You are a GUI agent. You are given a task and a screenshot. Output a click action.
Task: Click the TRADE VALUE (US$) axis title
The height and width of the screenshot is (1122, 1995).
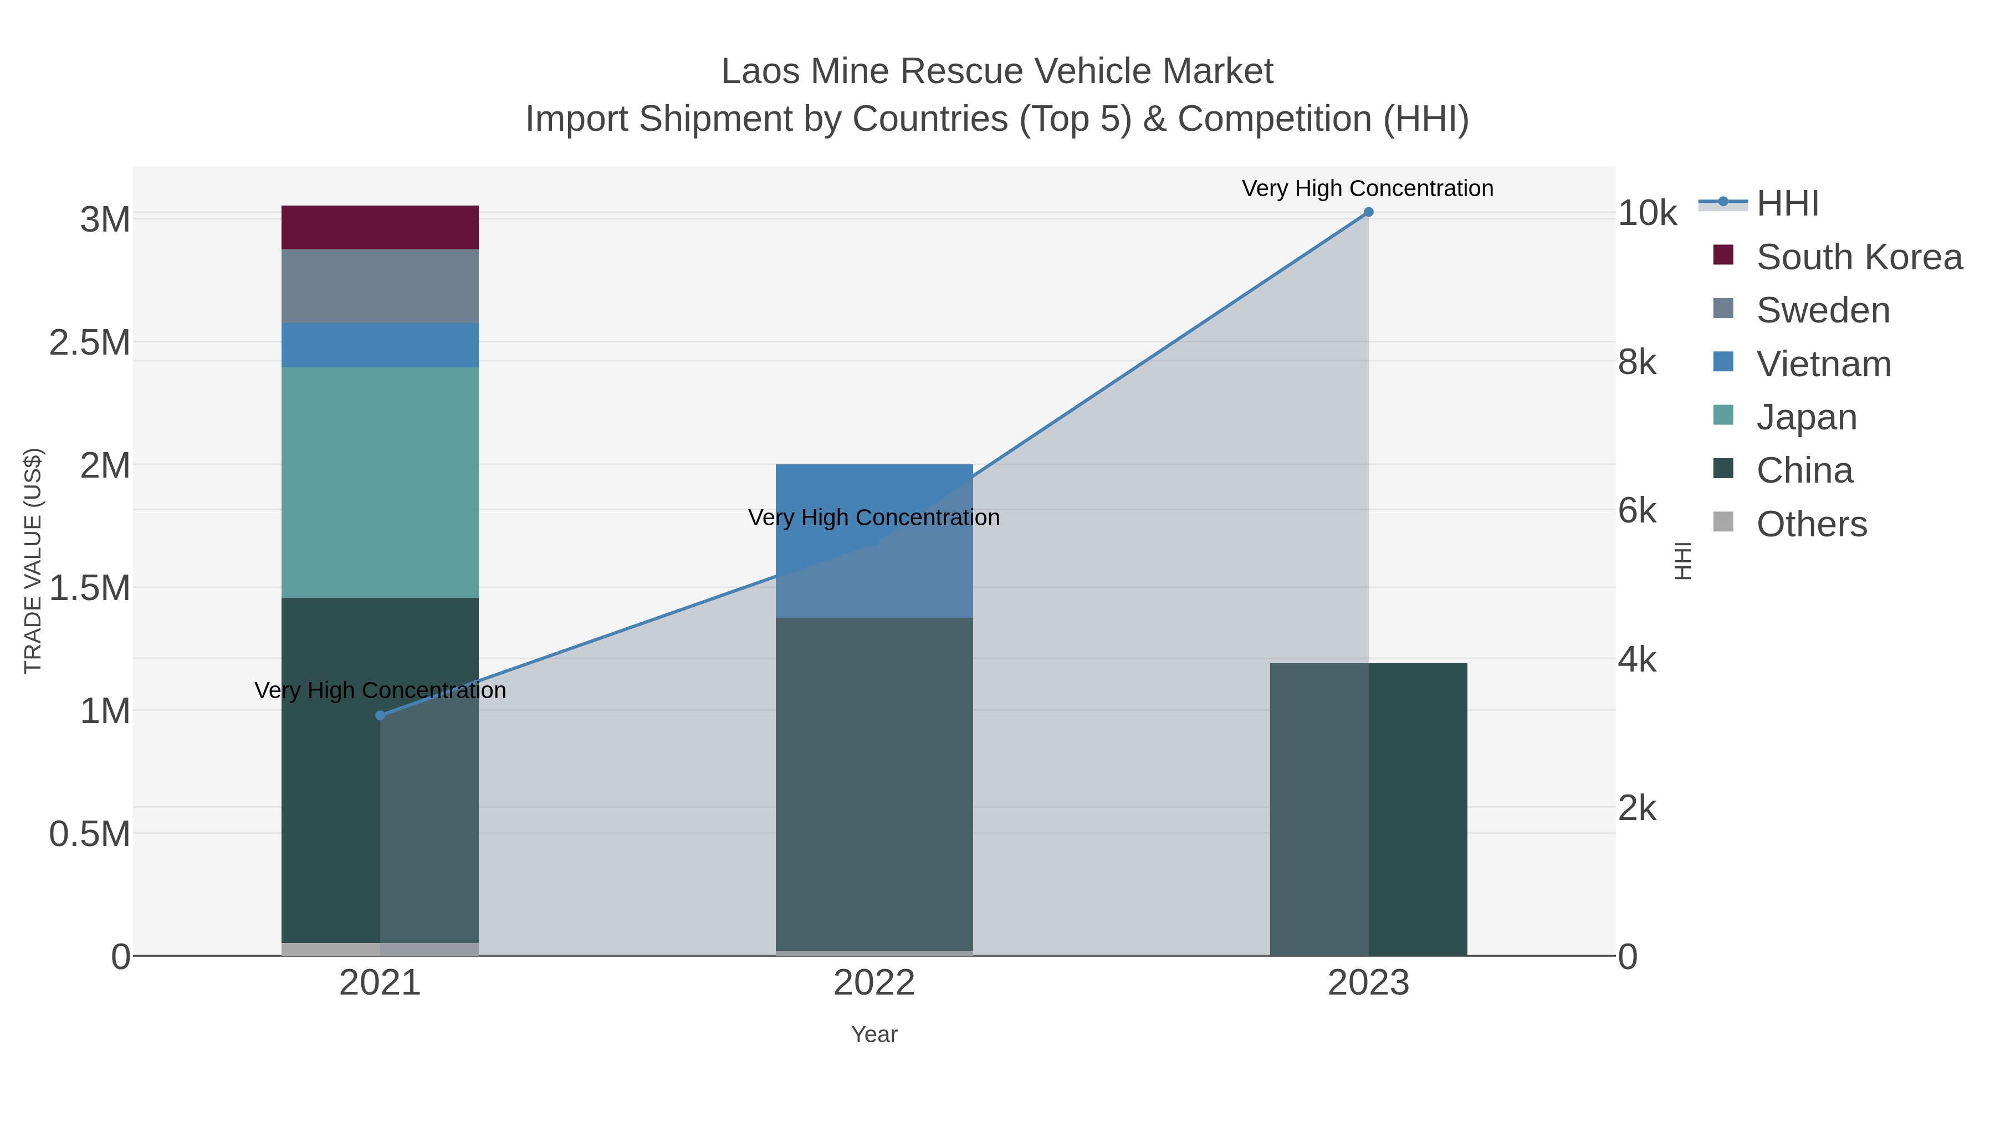33,561
